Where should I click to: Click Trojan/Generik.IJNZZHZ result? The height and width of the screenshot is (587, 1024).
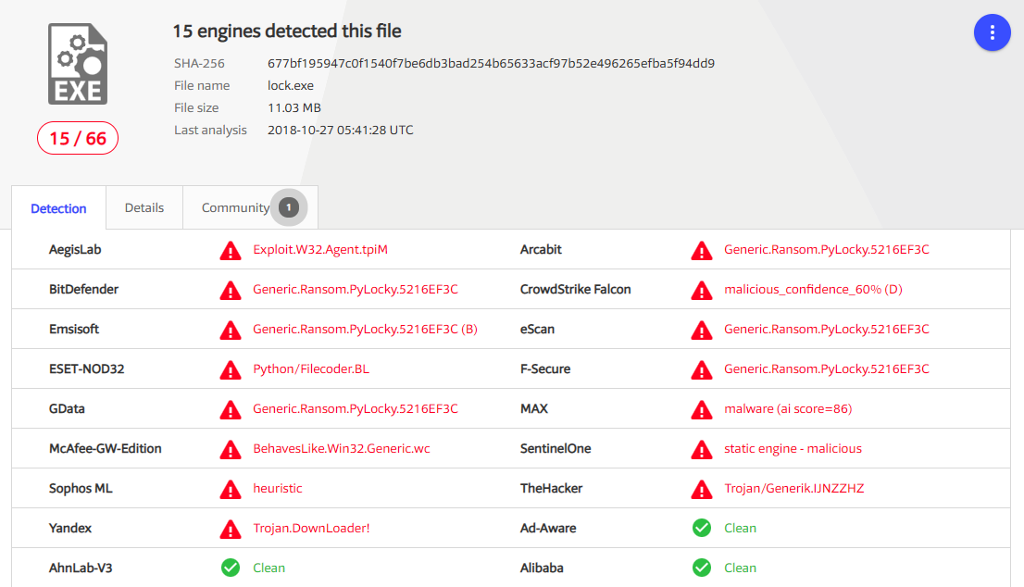[794, 489]
